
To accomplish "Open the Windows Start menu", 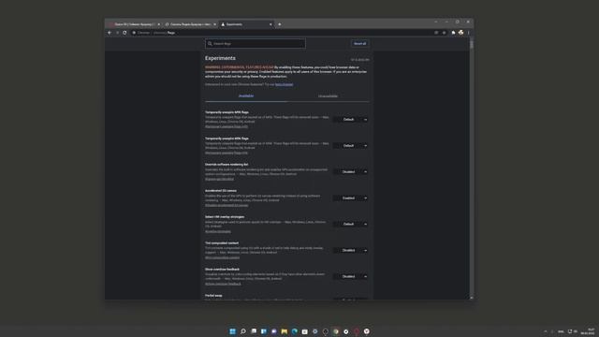I will pyautogui.click(x=232, y=331).
